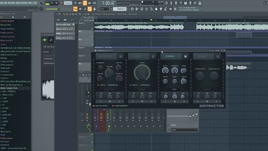
Task: Click the question mark help icon
Action: click(180, 3)
